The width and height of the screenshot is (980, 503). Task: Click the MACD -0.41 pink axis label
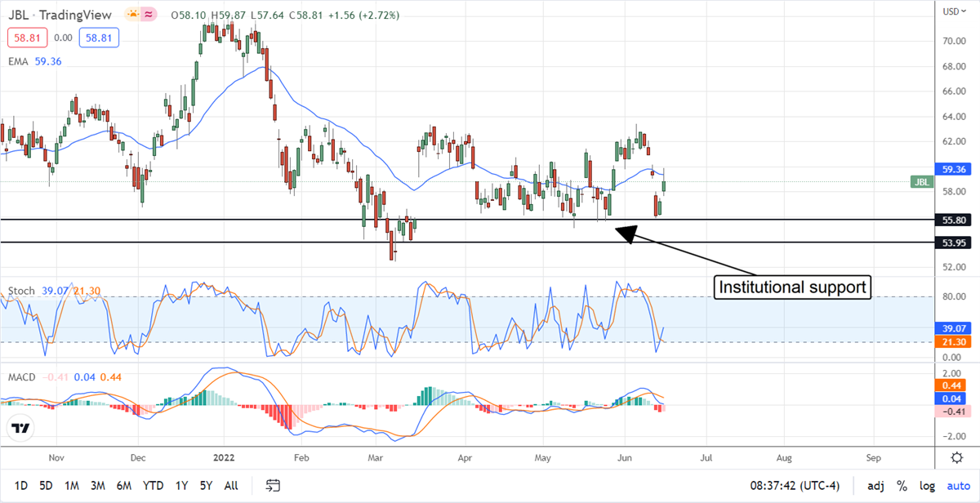953,411
